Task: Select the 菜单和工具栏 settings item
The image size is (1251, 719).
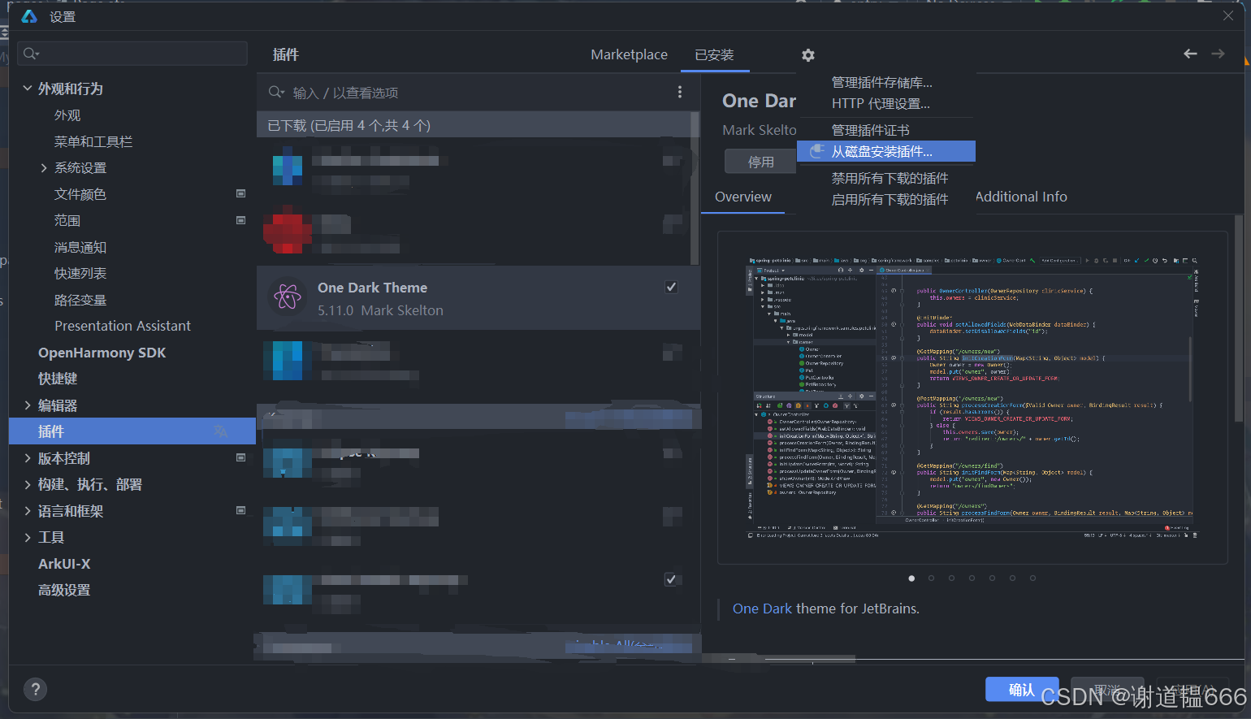Action: (x=93, y=141)
